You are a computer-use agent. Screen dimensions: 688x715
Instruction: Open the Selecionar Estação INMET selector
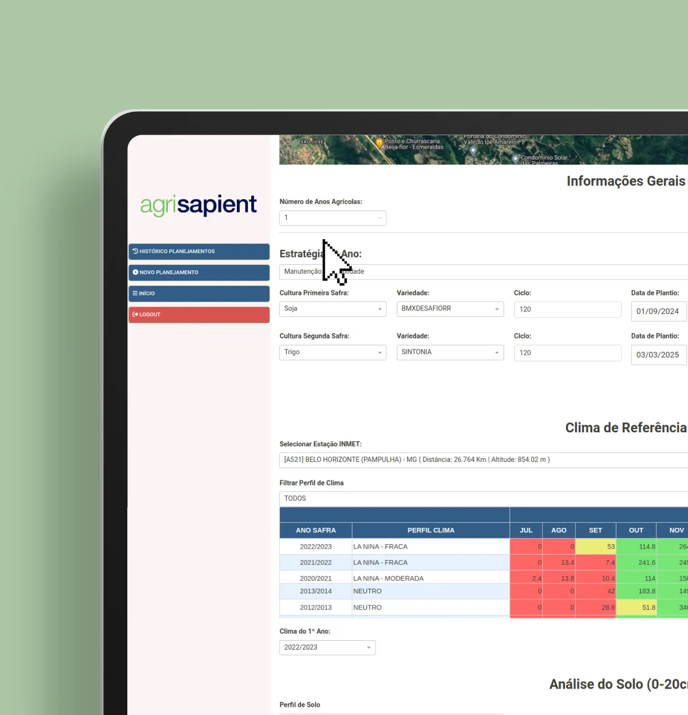(x=483, y=460)
